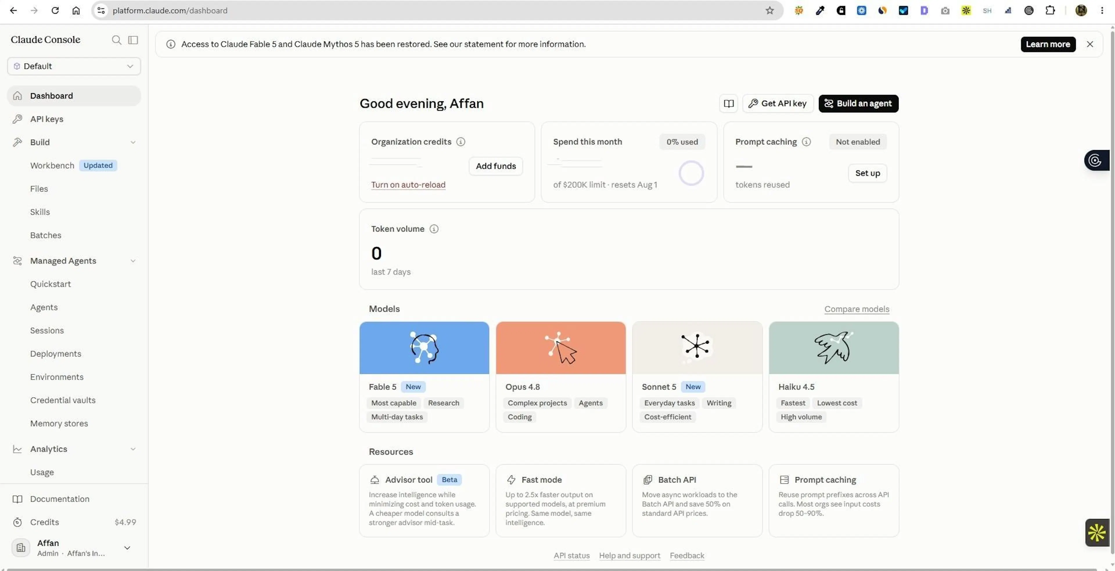1115x571 pixels.
Task: Click the Build an agent button
Action: [x=858, y=103]
